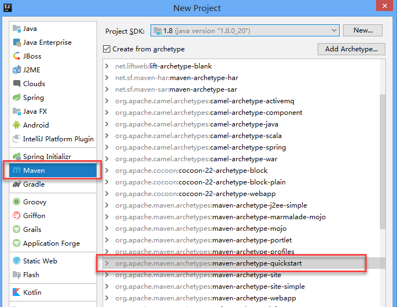
Task: Pick the JBoss icon in sidebar
Action: click(17, 56)
